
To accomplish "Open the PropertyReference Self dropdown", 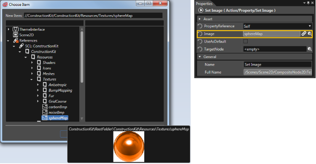I will [x=277, y=26].
